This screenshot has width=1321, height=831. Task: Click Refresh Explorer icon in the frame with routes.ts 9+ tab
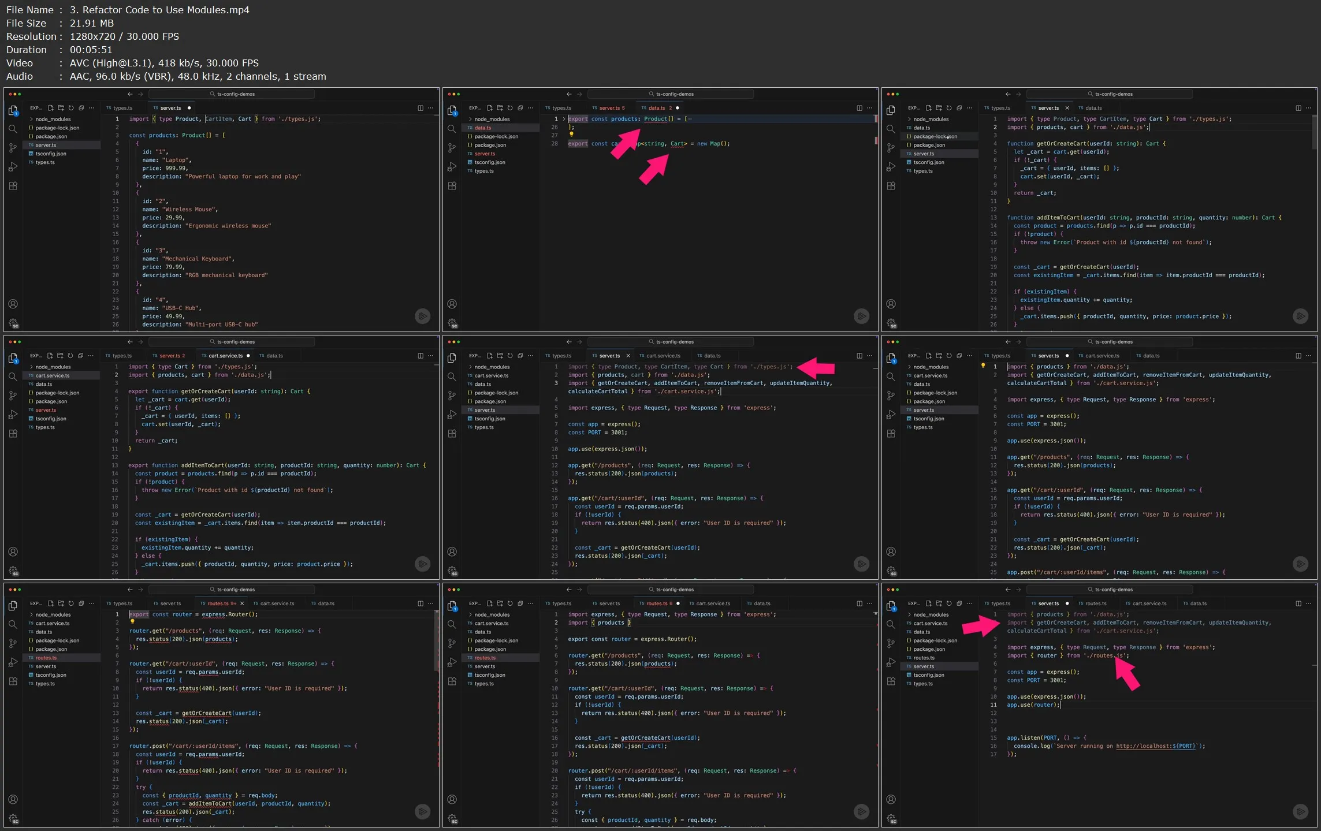(71, 603)
